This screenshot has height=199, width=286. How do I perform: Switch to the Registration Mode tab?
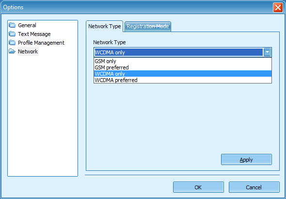click(148, 27)
